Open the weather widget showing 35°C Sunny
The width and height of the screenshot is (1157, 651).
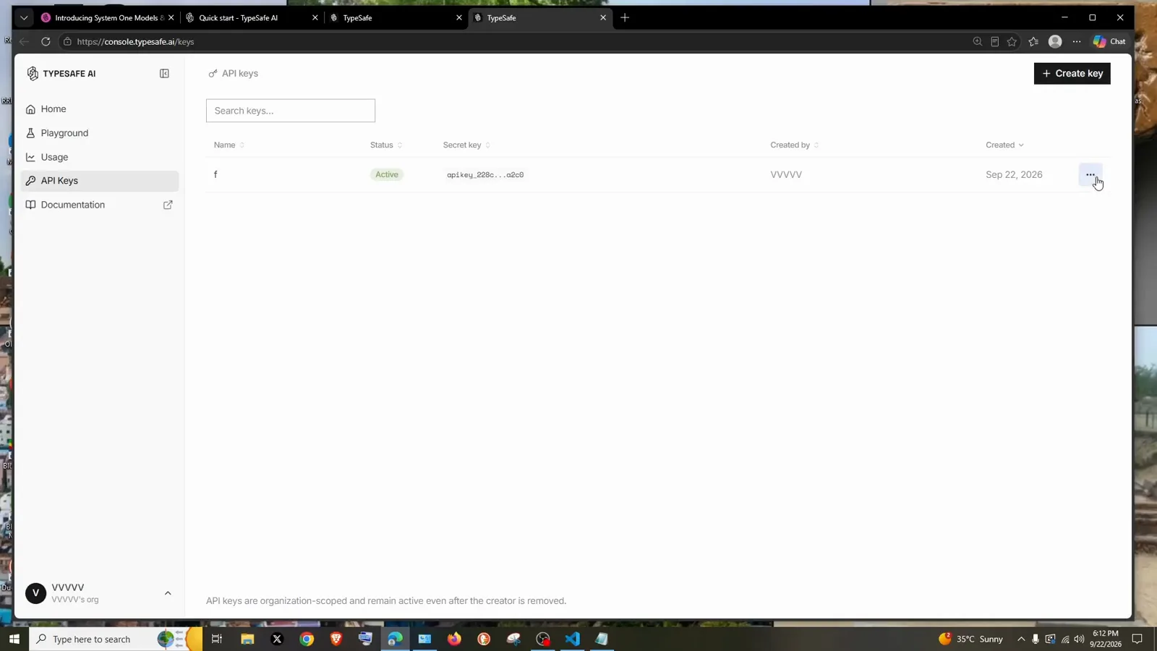tap(970, 639)
